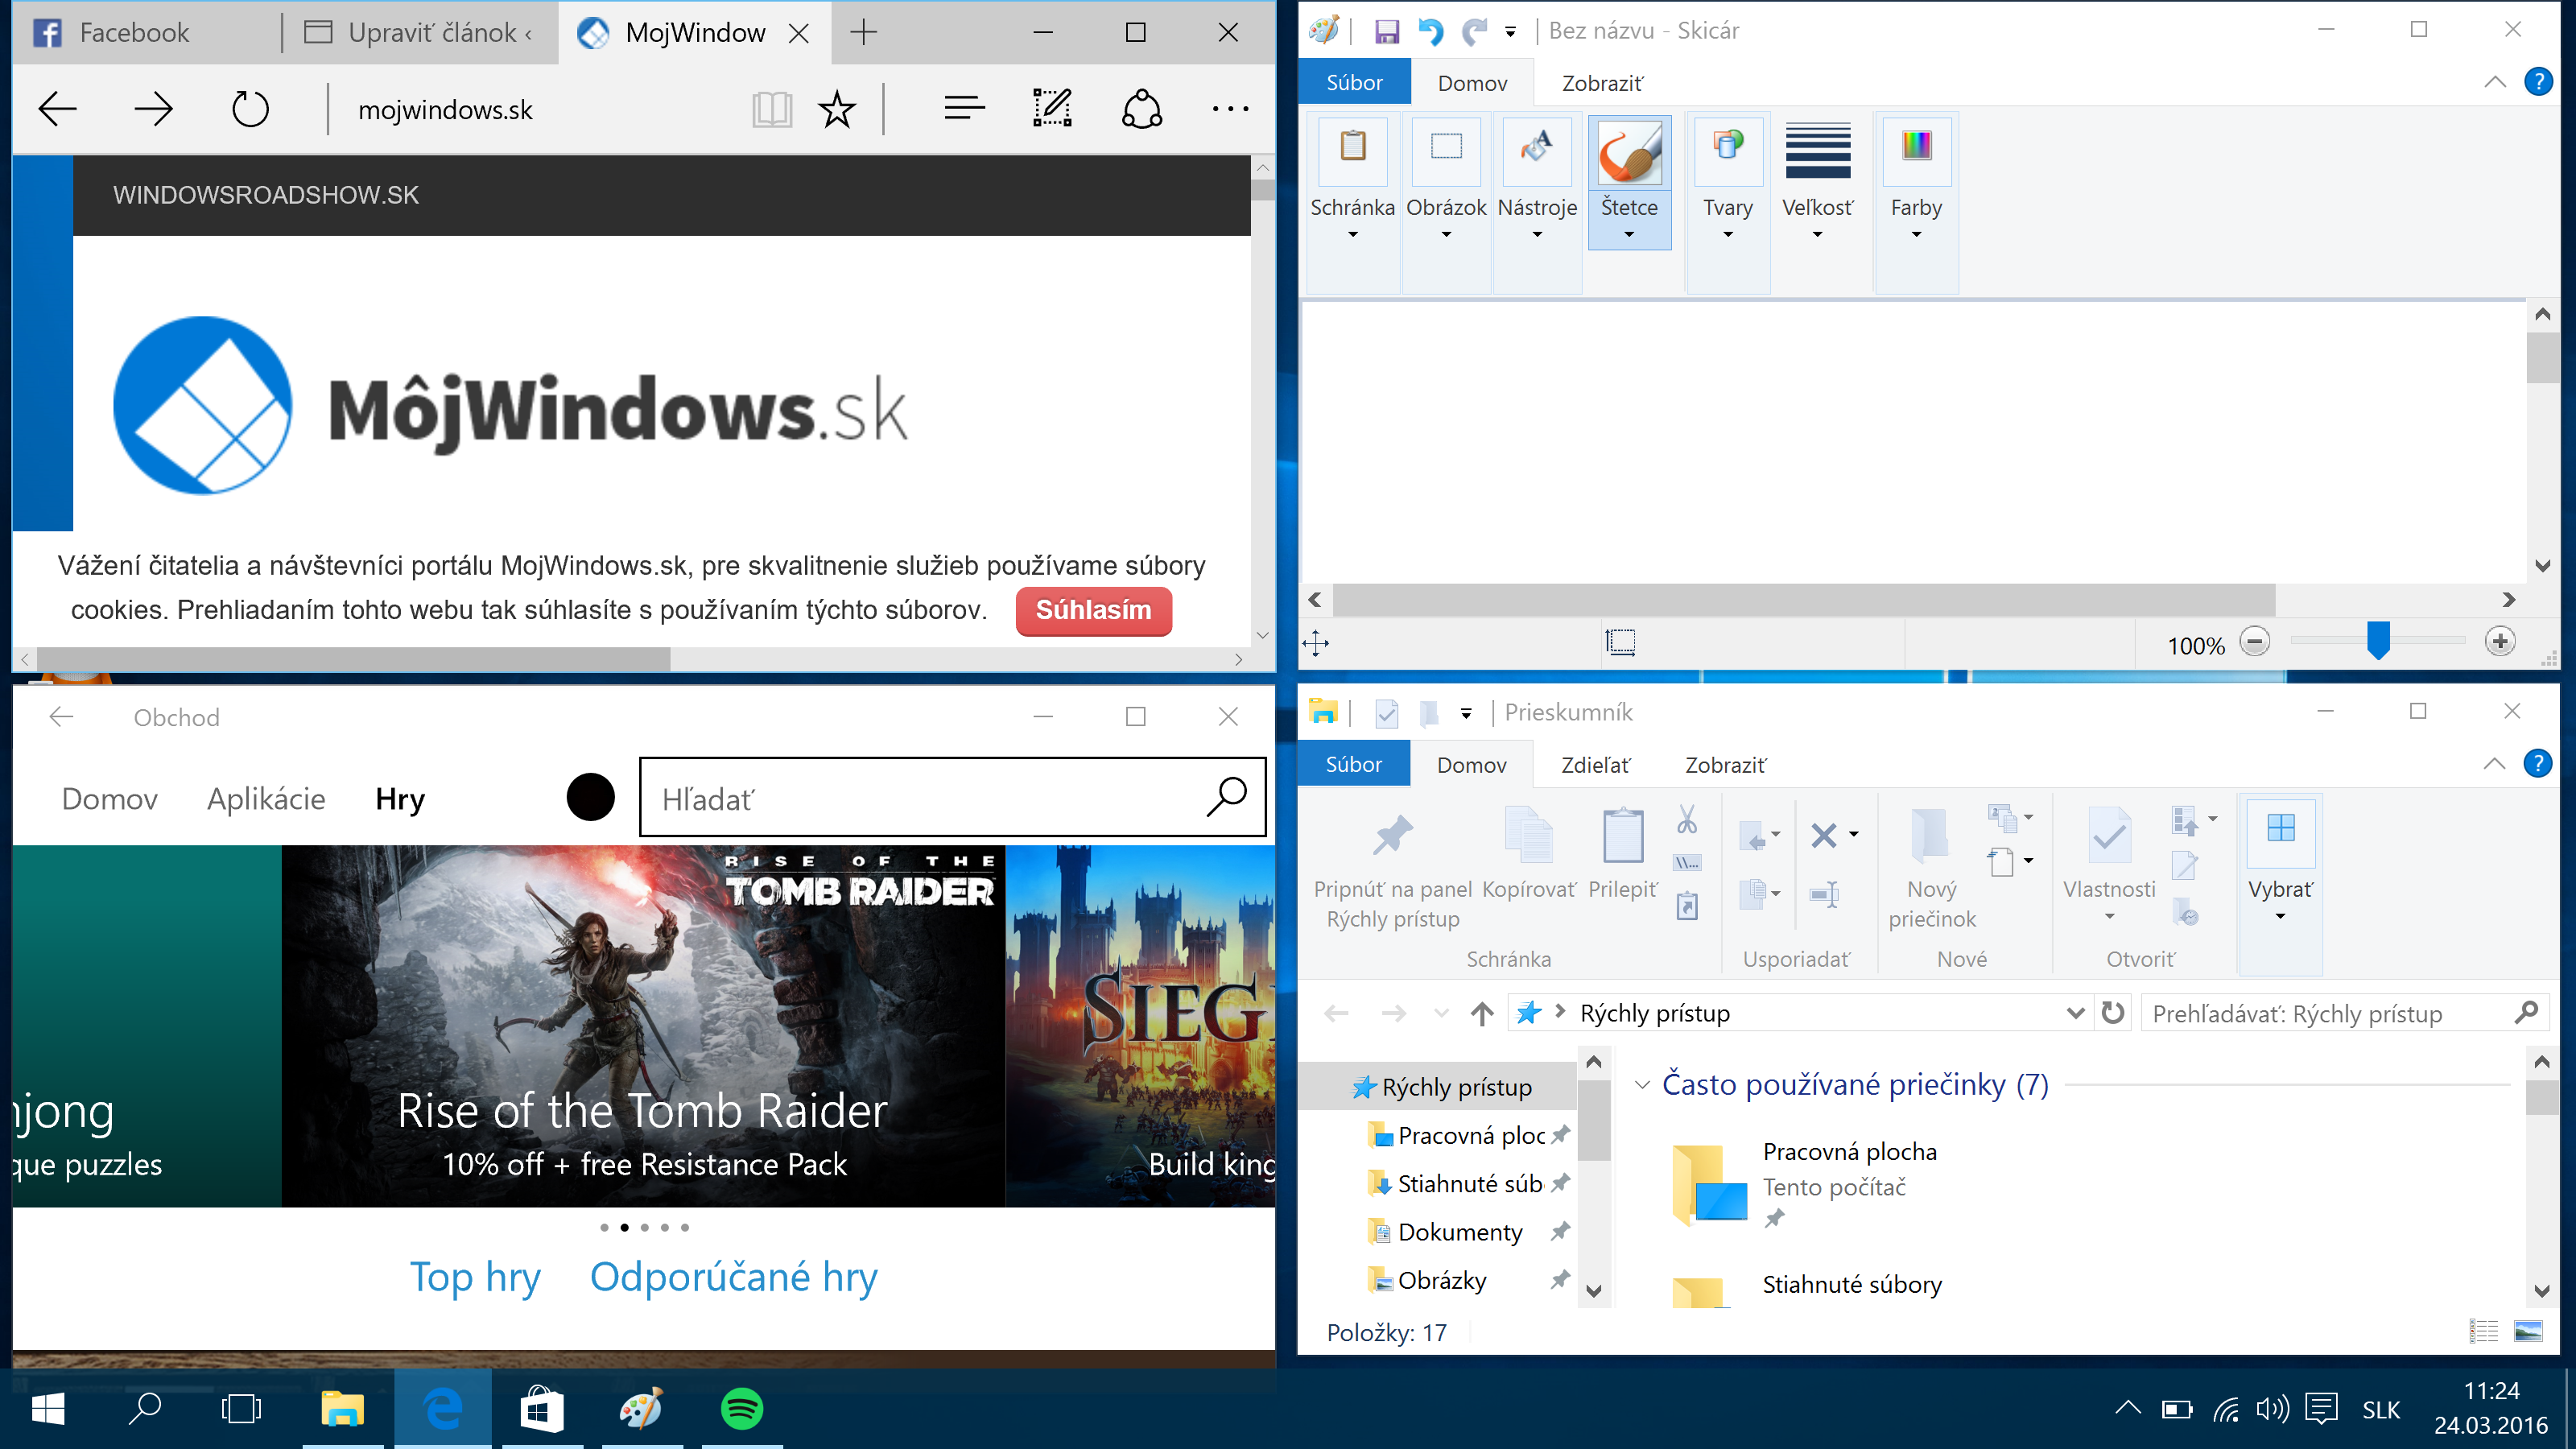This screenshot has width=2576, height=1449.
Task: Open Top hry link in Store
Action: (475, 1277)
